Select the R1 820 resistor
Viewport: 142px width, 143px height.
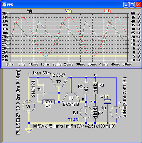(48, 102)
